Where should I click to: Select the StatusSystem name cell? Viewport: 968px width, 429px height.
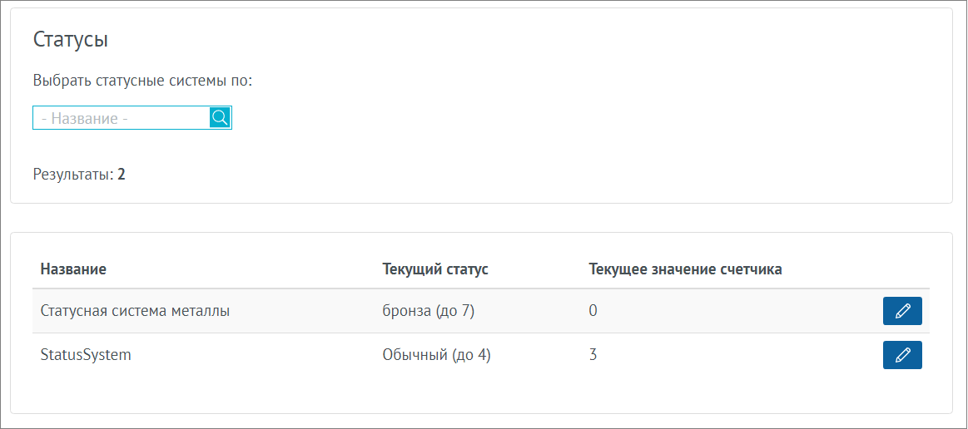(86, 355)
